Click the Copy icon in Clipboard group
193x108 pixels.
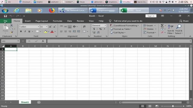tap(11, 29)
